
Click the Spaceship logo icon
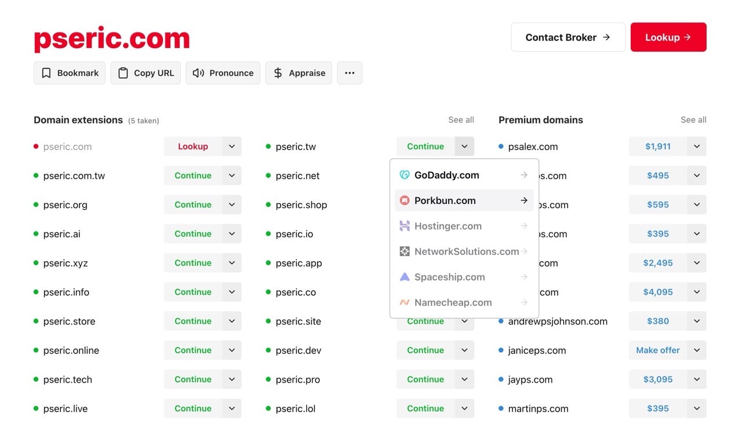pos(405,276)
